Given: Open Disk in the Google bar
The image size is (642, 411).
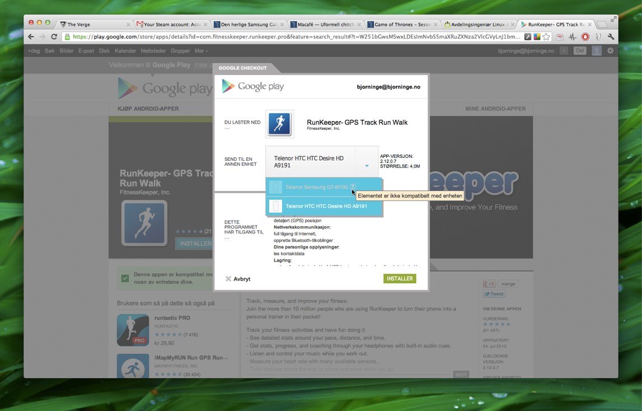Looking at the screenshot, I should point(105,51).
